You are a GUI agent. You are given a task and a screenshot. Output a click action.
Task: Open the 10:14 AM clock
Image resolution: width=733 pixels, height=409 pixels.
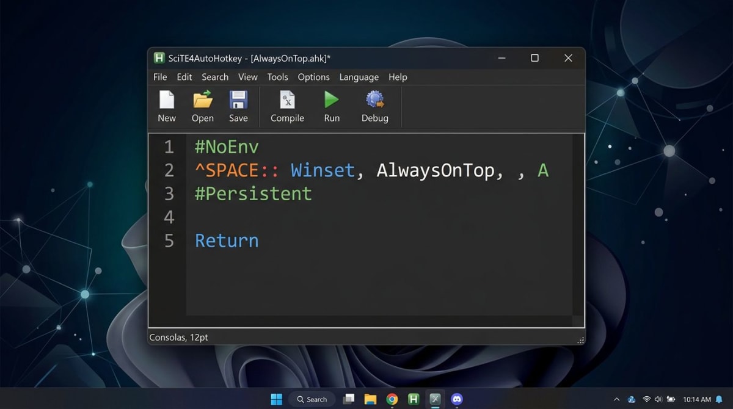tap(697, 400)
